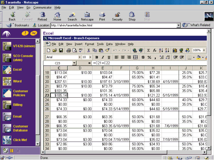The image size is (214, 160).
Task: Open the Netscape Go menu
Action: point(28,7)
